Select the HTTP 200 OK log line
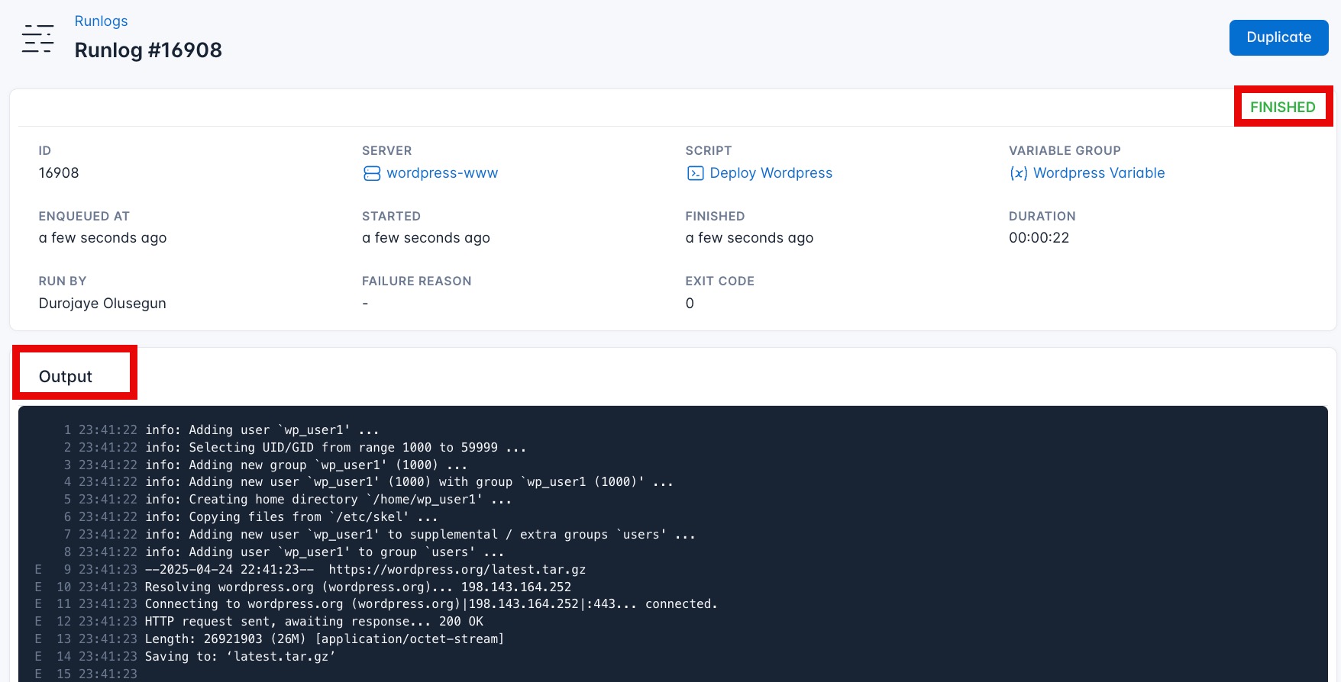This screenshot has height=682, width=1341. 314,622
